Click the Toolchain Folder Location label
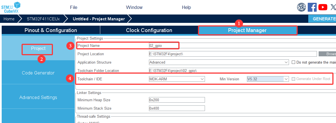The width and height of the screenshot is (336, 123). tap(98, 71)
